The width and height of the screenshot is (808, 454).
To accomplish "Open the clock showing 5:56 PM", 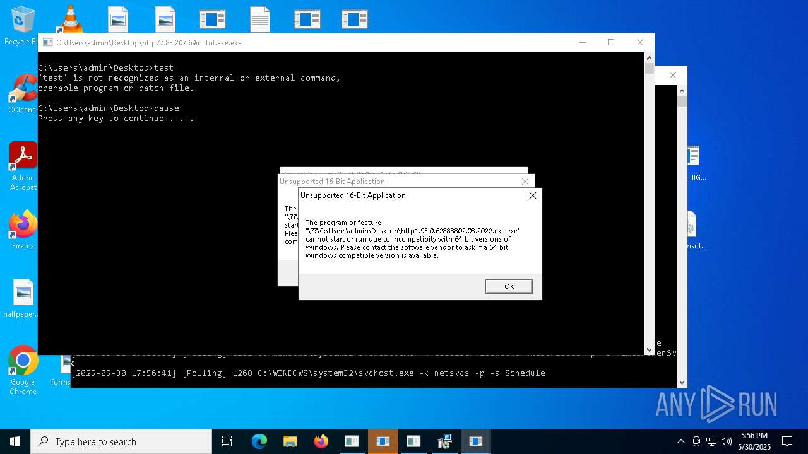I will click(x=754, y=441).
